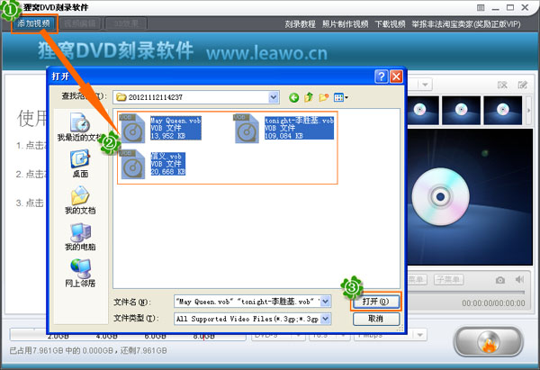Open the 下载视频 link
This screenshot has height=370, width=540.
(390, 24)
